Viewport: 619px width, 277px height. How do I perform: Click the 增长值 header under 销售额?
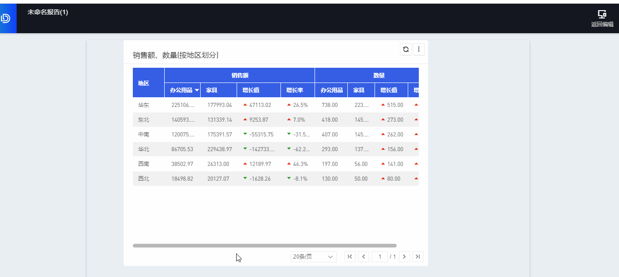(x=259, y=90)
